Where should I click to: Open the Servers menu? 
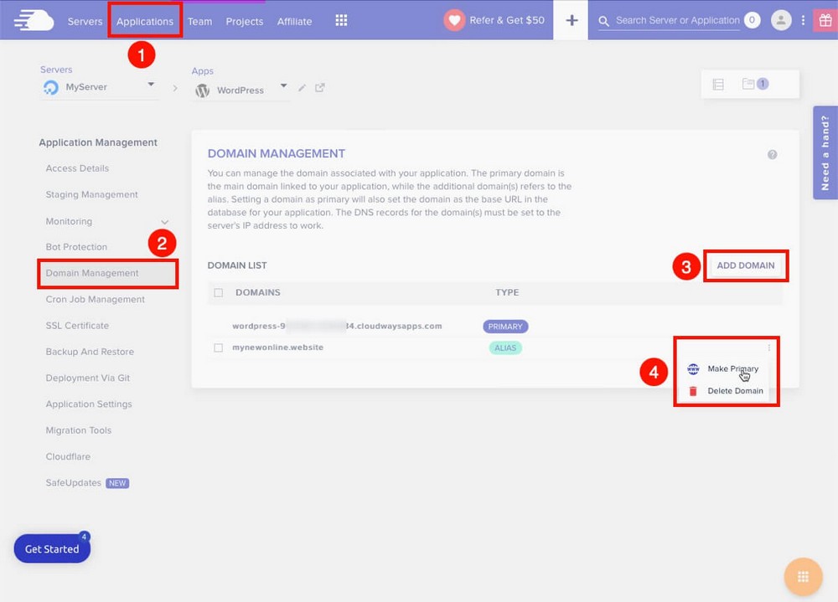85,22
